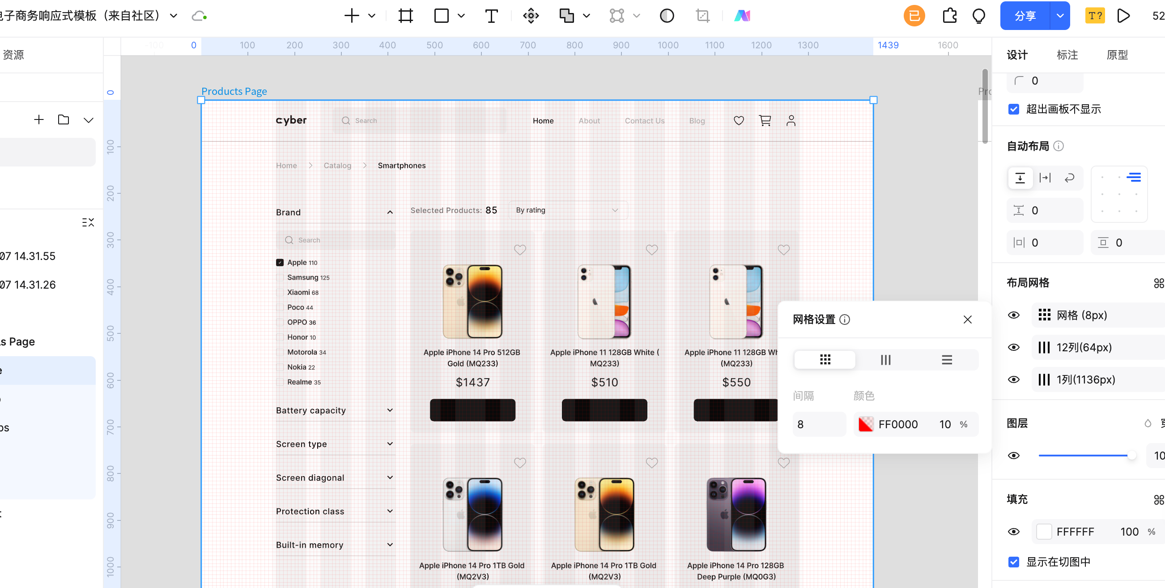The height and width of the screenshot is (588, 1165).
Task: Click the yellow T? font helper icon
Action: coord(1095,16)
